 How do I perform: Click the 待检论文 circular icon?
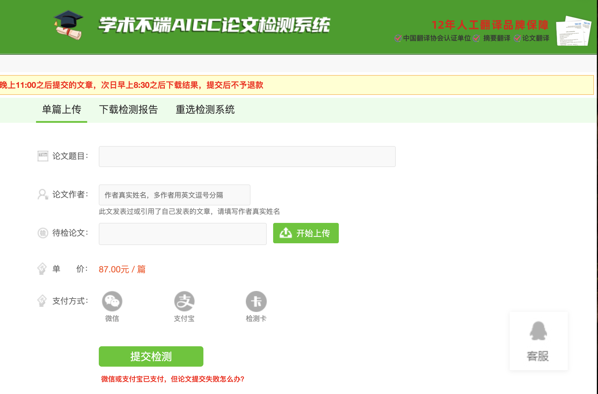pyautogui.click(x=43, y=233)
